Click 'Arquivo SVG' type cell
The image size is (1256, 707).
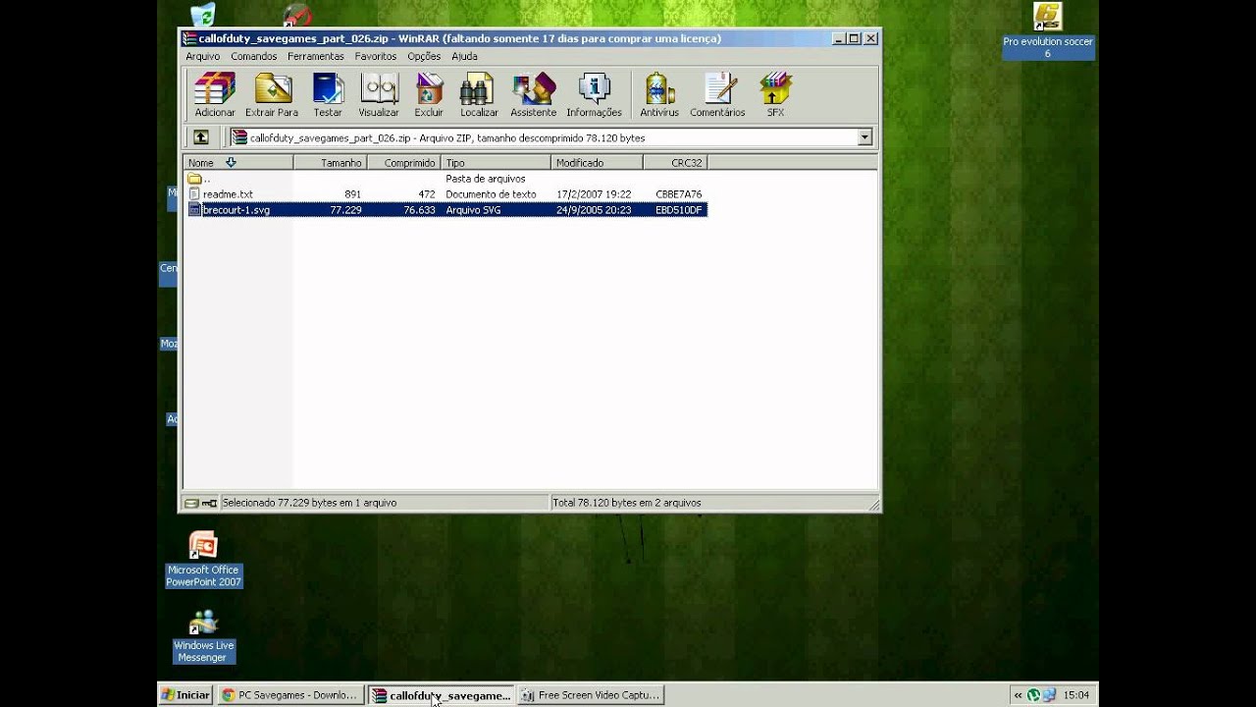473,210
